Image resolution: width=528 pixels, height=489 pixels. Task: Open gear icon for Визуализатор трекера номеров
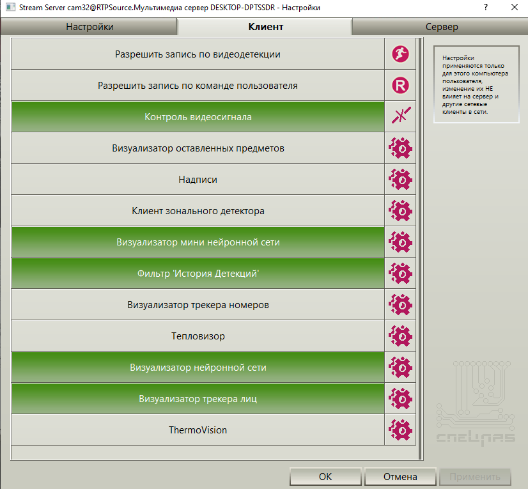[400, 304]
